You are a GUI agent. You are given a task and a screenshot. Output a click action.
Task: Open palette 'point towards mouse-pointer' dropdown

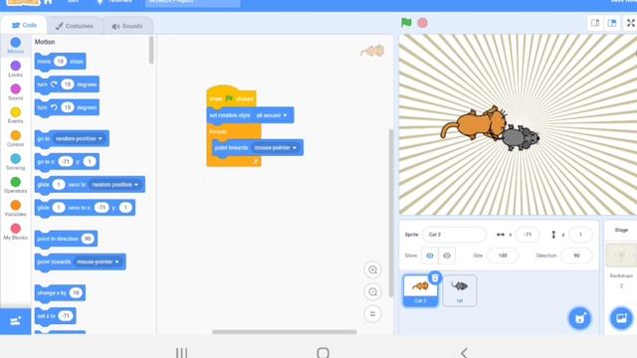point(98,262)
